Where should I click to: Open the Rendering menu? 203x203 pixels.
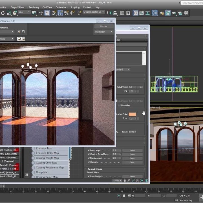(34, 7)
